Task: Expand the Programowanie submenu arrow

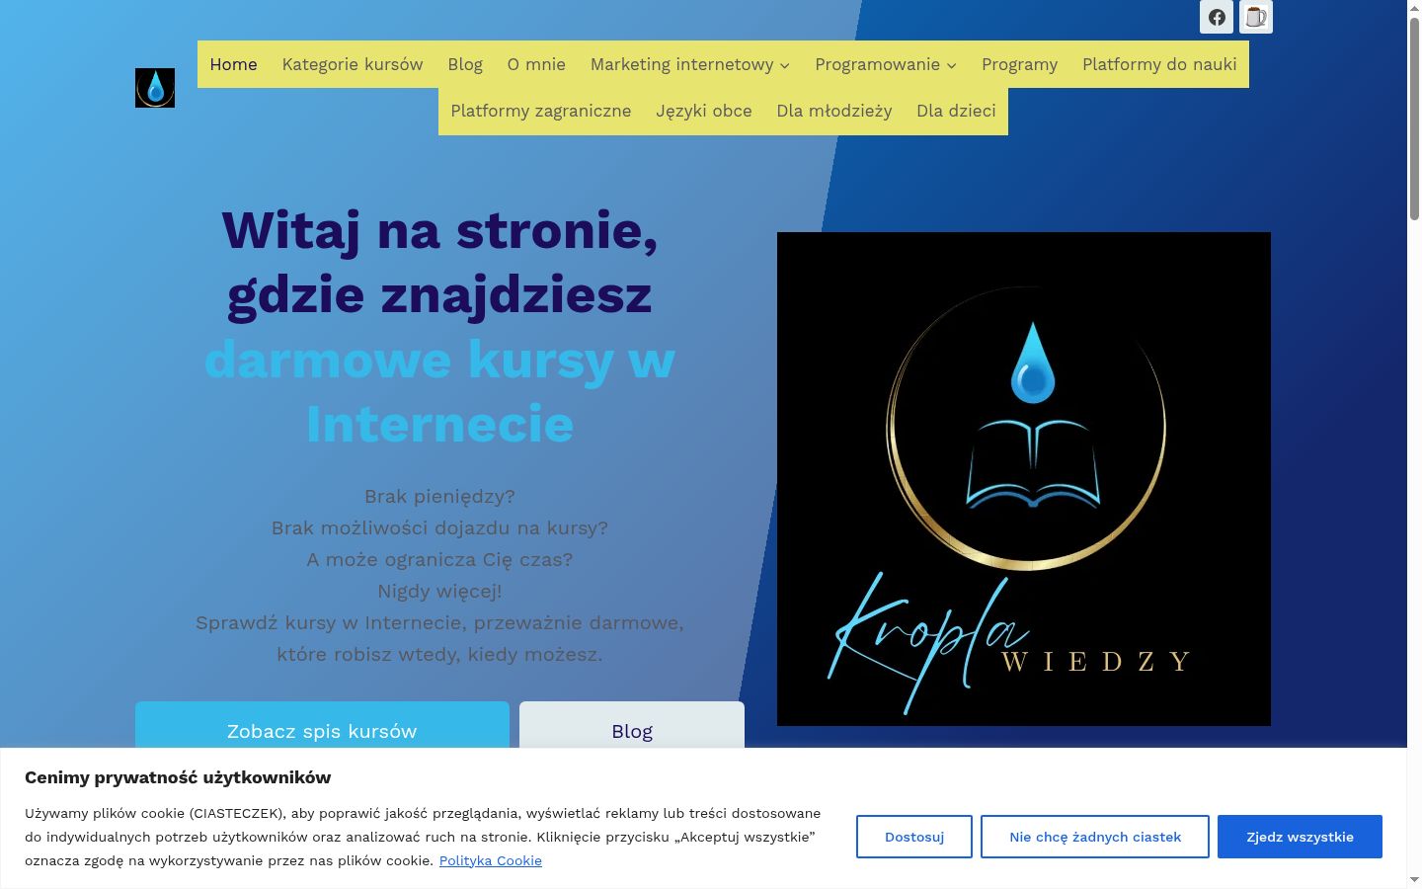Action: 952,65
